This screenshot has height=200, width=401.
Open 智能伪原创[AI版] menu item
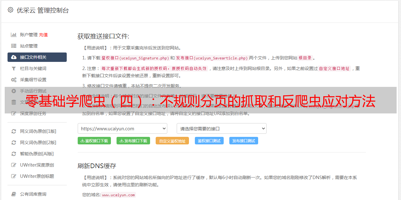(x=37, y=154)
